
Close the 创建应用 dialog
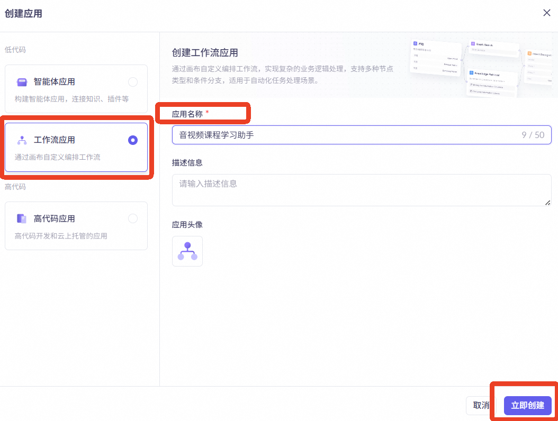[546, 13]
